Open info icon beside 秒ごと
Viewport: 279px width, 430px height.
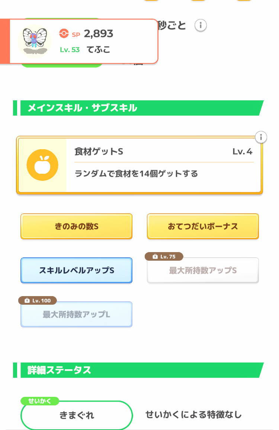[x=201, y=25]
